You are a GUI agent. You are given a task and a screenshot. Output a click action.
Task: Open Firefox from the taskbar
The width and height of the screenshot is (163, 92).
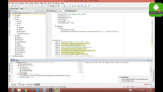click(x=32, y=90)
